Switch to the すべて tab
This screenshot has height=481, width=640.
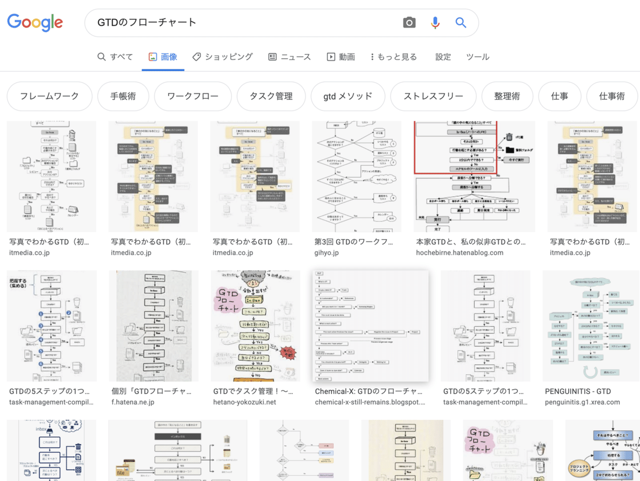coord(115,56)
